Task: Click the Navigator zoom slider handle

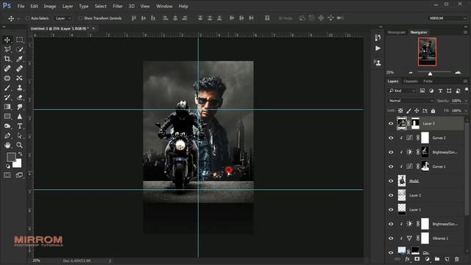Action: pos(430,74)
